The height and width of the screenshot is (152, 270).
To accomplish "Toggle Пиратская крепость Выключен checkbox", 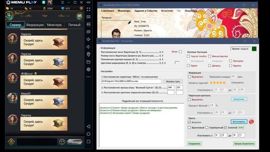I will (189, 100).
